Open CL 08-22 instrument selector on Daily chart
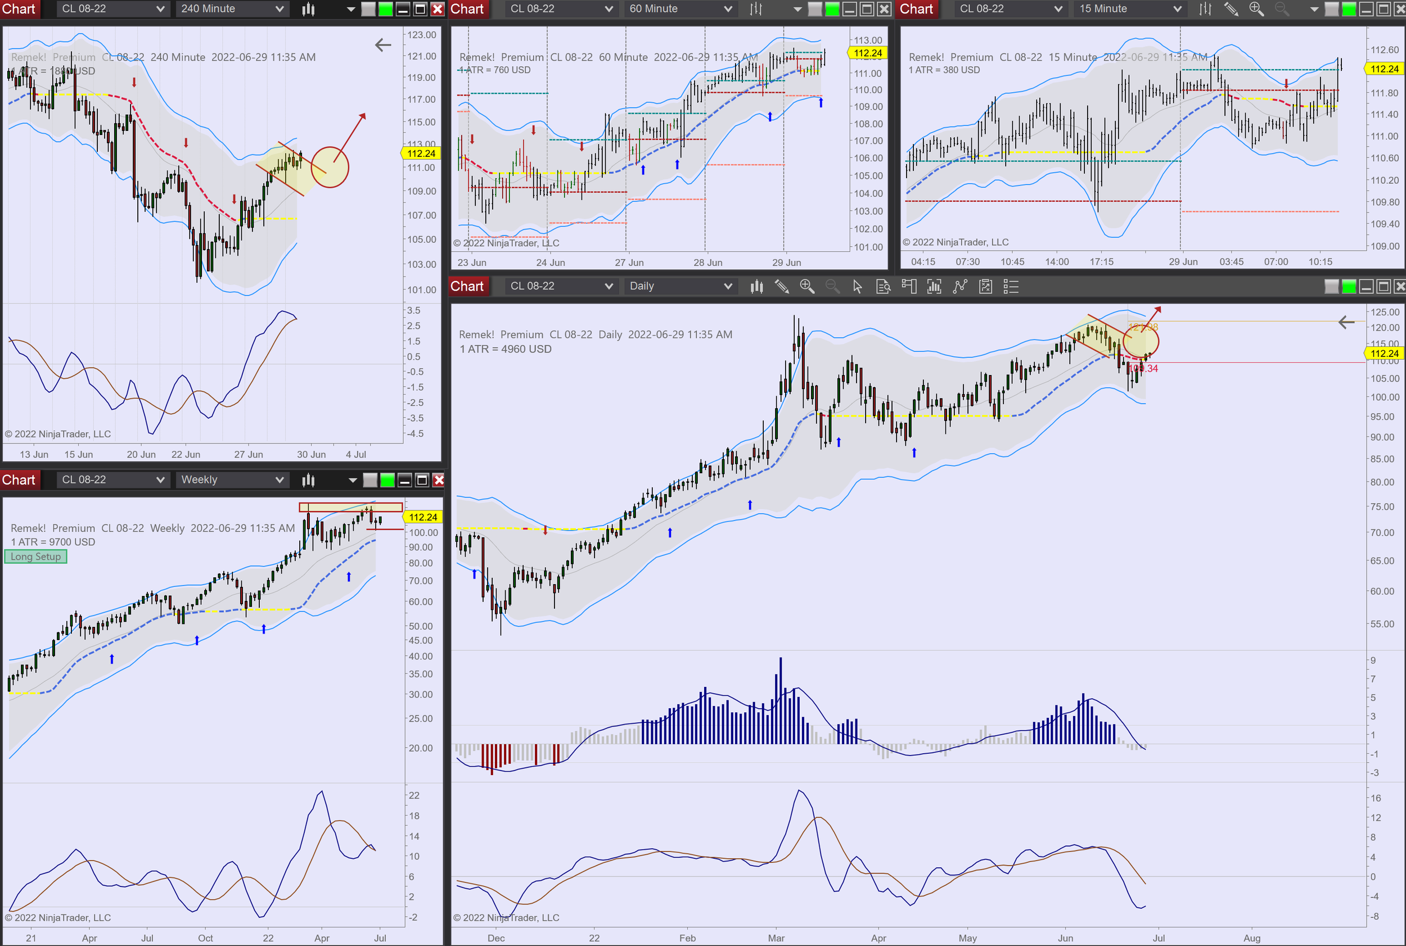 pyautogui.click(x=561, y=287)
